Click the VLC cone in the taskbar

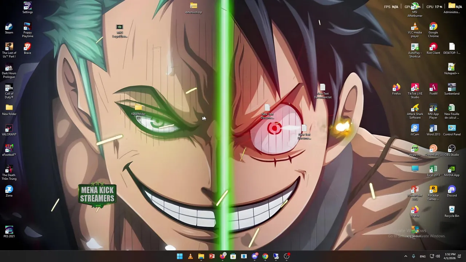190,256
